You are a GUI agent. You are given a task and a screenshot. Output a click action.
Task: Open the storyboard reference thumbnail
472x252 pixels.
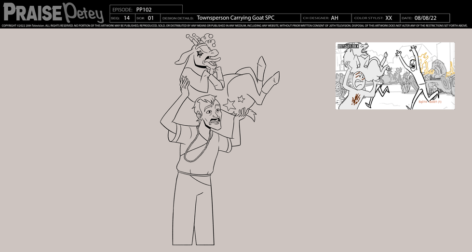tap(395, 76)
